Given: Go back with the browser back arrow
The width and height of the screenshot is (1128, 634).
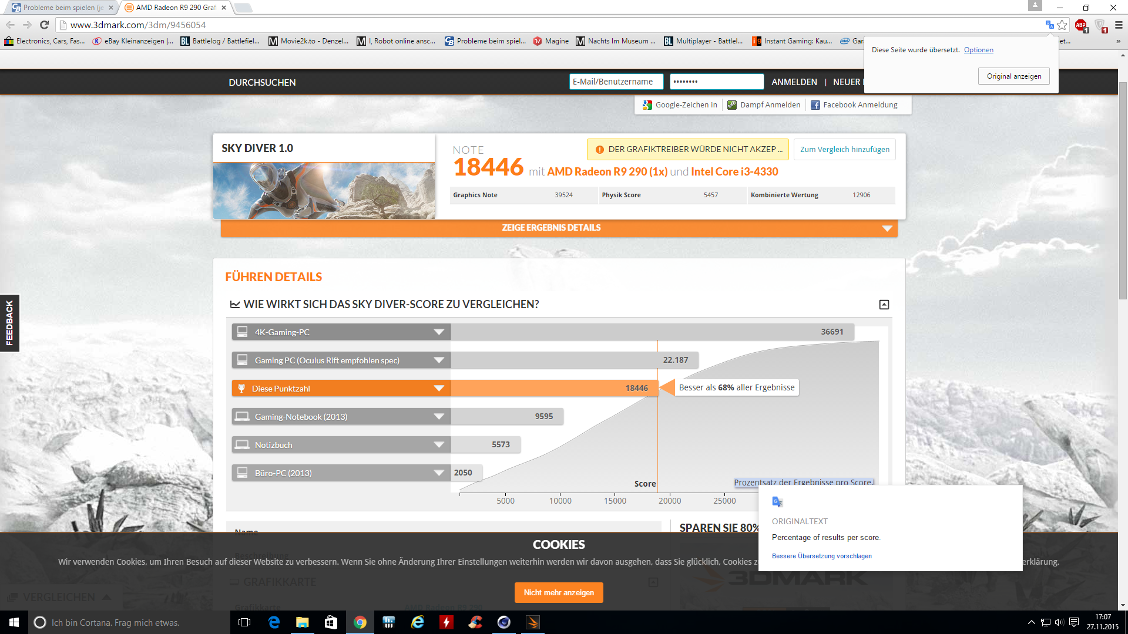Looking at the screenshot, I should pyautogui.click(x=10, y=25).
